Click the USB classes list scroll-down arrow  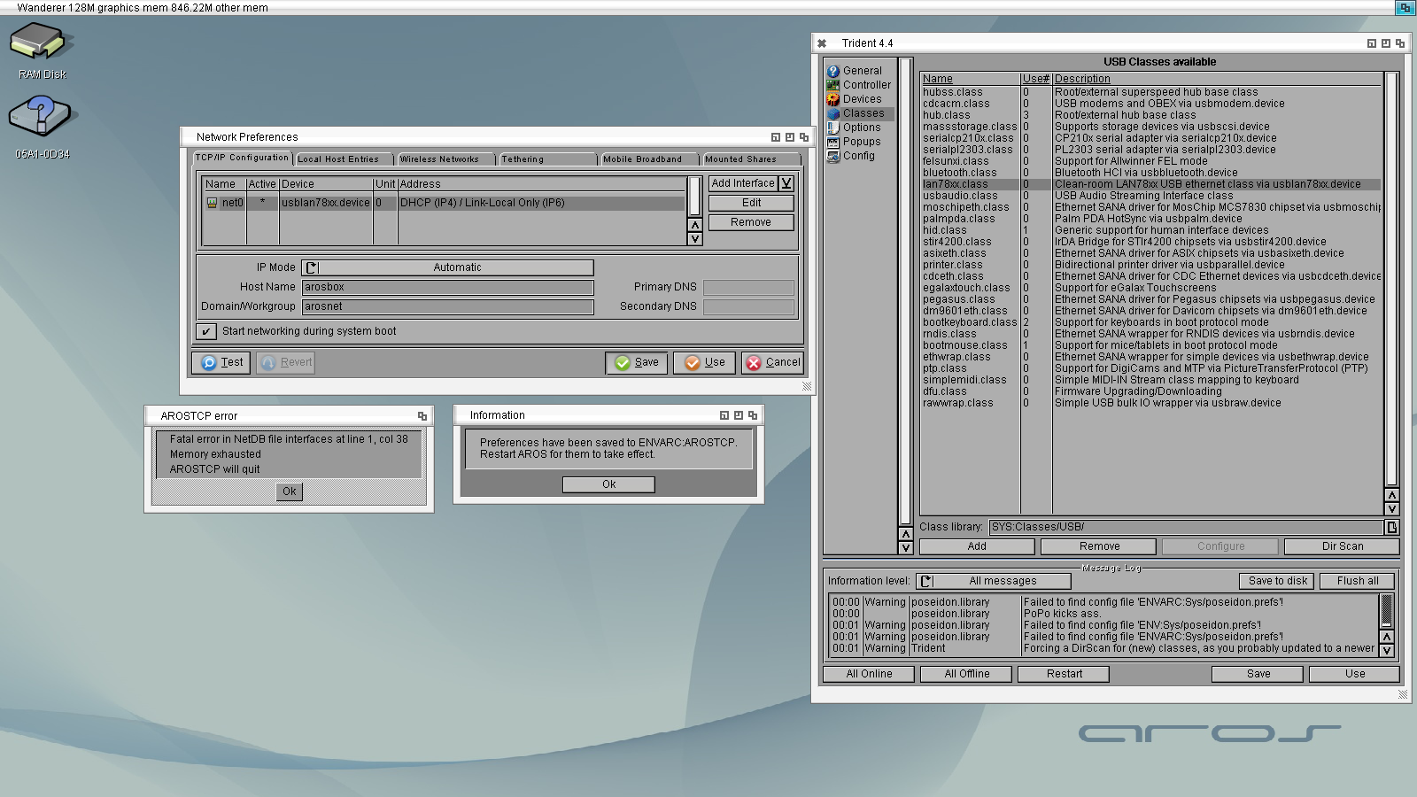click(1392, 508)
